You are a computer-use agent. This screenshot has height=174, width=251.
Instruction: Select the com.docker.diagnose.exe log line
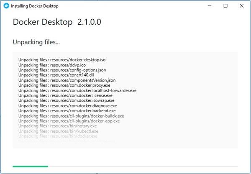coord(66,105)
